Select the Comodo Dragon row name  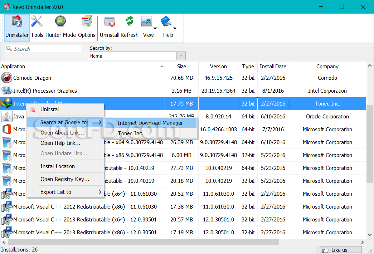click(32, 78)
